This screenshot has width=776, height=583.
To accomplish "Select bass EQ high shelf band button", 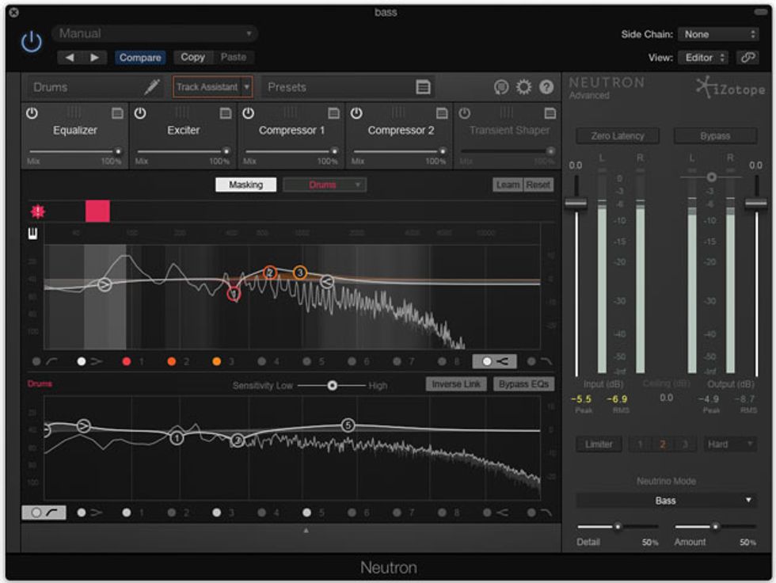I will tap(494, 361).
